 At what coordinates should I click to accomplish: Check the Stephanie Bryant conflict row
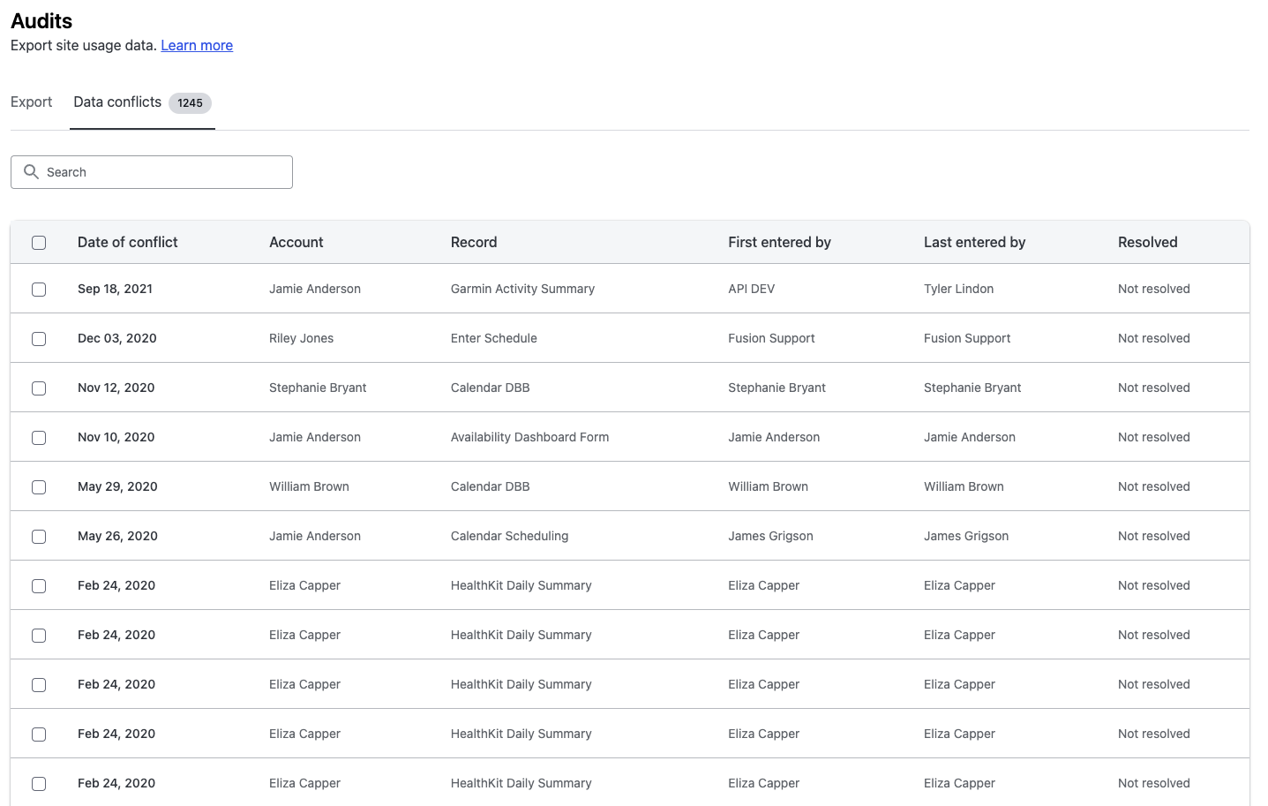(38, 388)
